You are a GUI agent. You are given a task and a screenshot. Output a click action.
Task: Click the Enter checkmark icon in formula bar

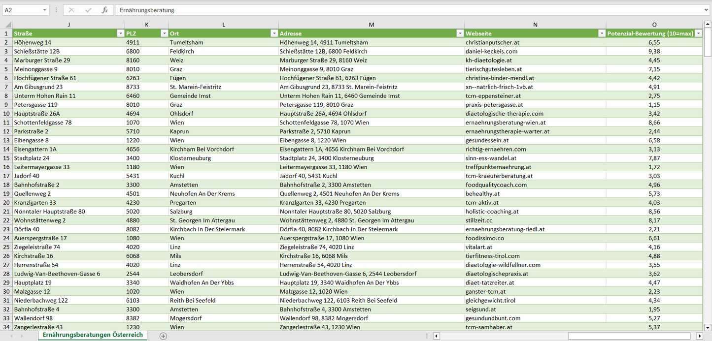coord(88,10)
